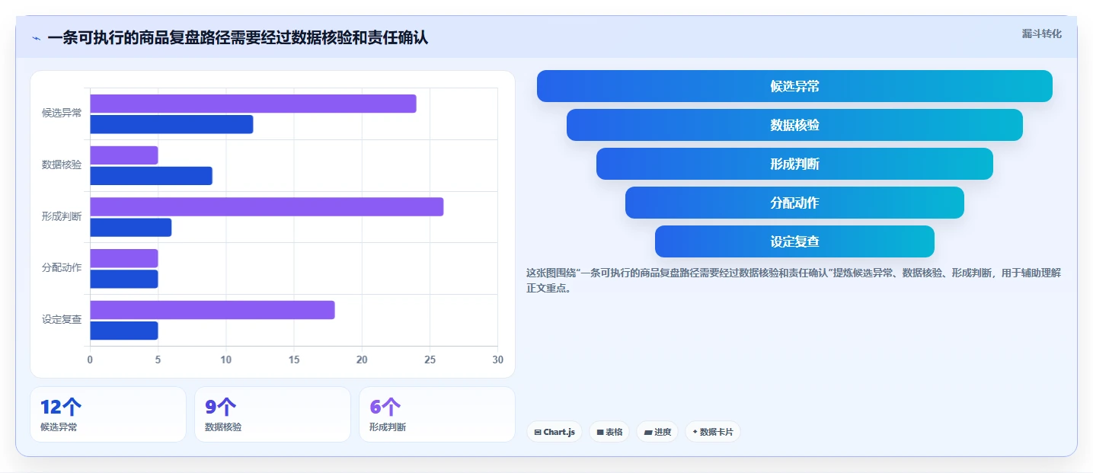Click the 数据核验 funnel stage
The width and height of the screenshot is (1093, 473).
coord(794,125)
